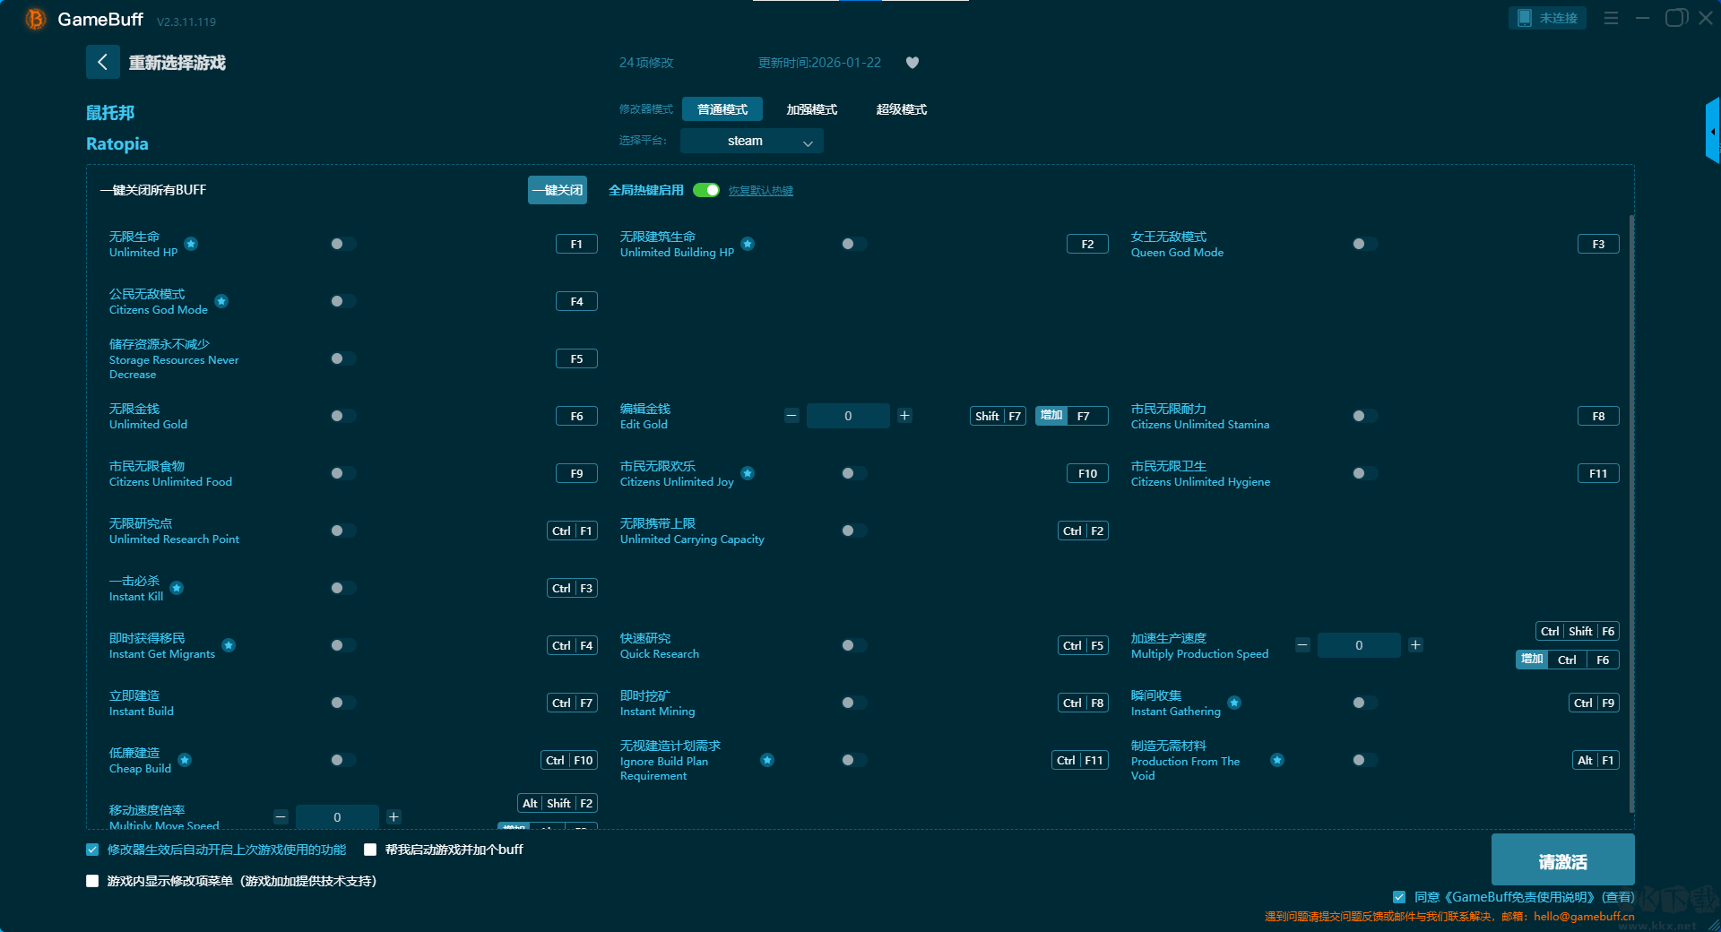
Task: Check the in-game trainer menu checkbox
Action: [x=92, y=881]
